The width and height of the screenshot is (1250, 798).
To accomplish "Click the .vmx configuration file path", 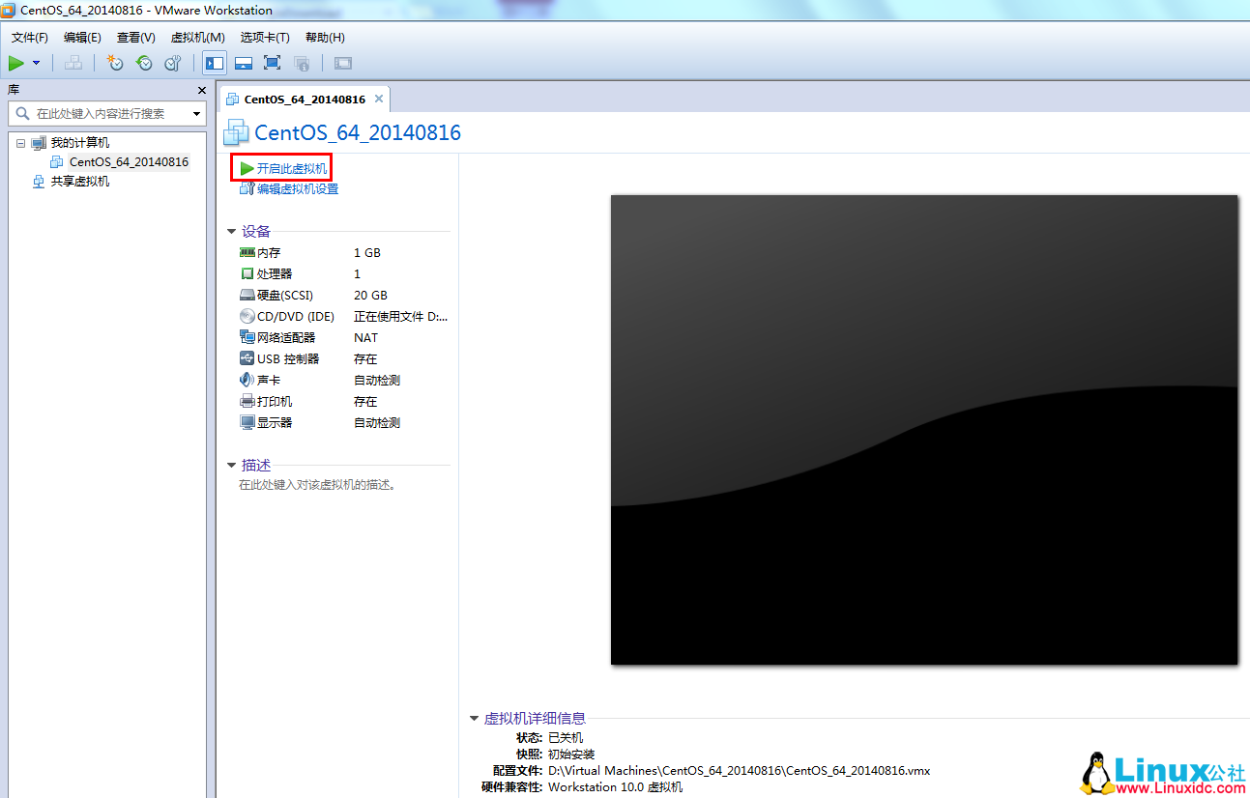I will click(x=739, y=770).
